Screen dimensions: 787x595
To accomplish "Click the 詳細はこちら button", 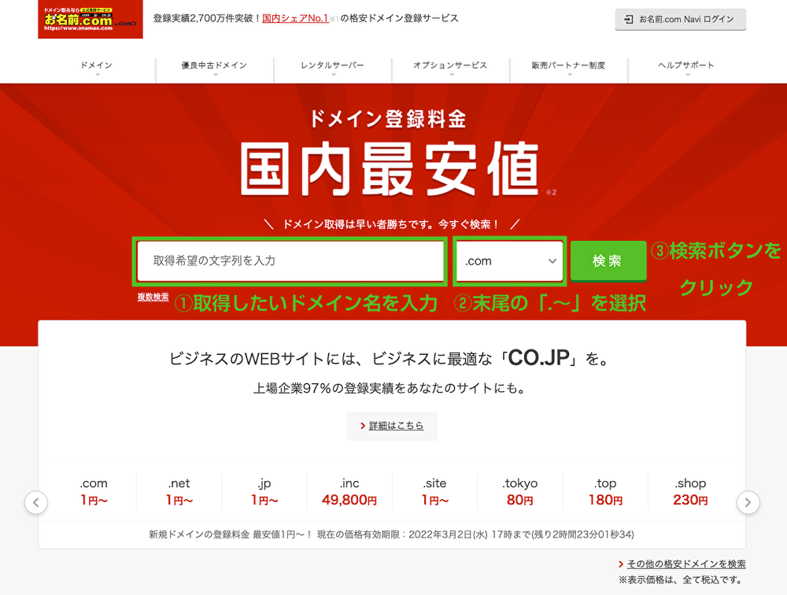I will (392, 426).
